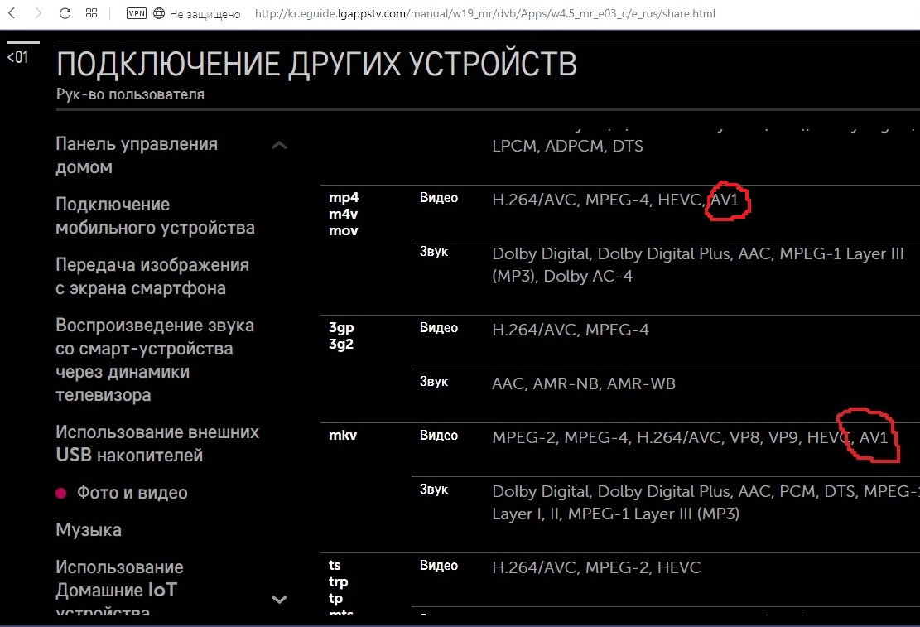This screenshot has height=627, width=920.
Task: Click the browser forward arrow
Action: (38, 14)
